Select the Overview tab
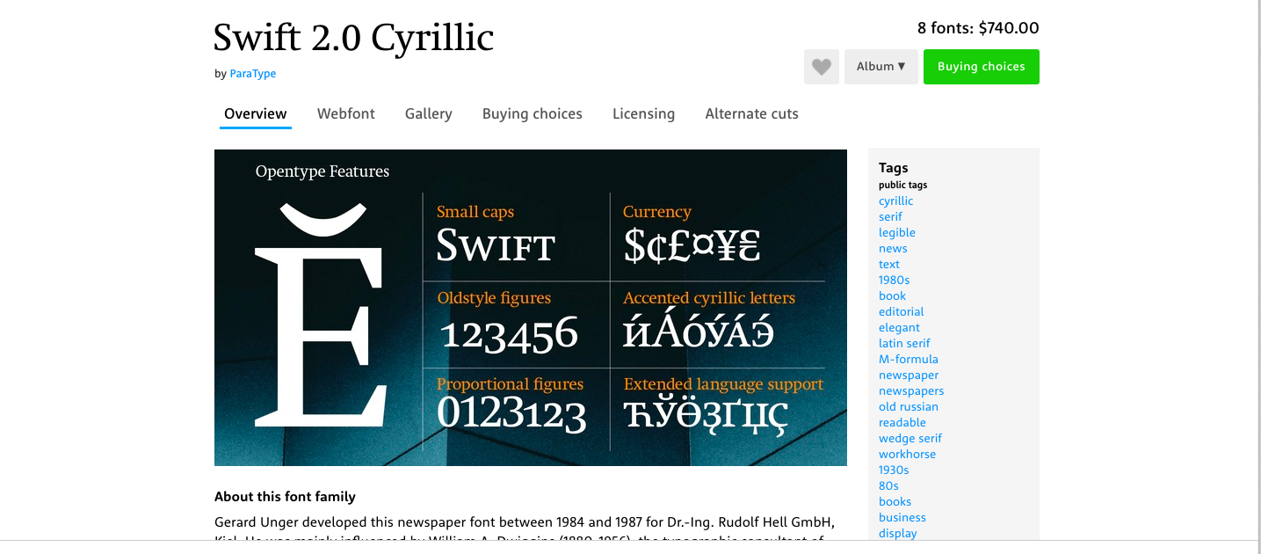Image resolution: width=1261 pixels, height=554 pixels. point(256,113)
